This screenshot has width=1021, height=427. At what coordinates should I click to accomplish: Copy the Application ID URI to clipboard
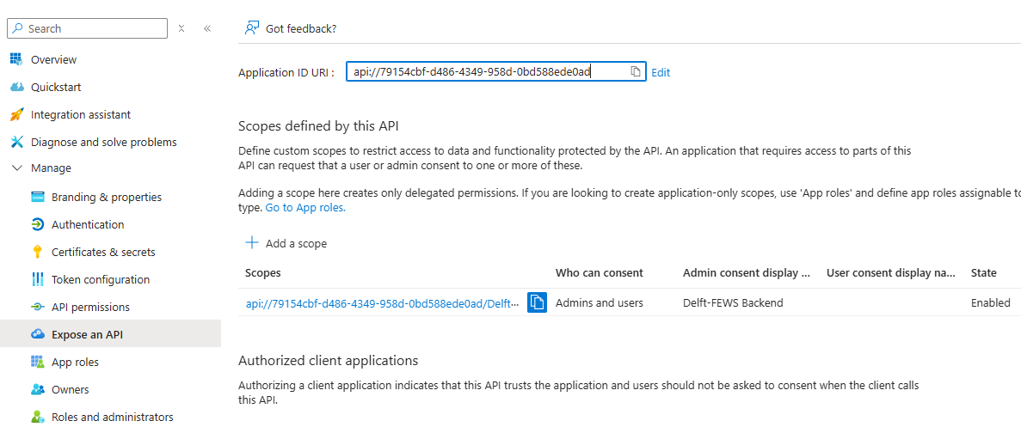635,71
